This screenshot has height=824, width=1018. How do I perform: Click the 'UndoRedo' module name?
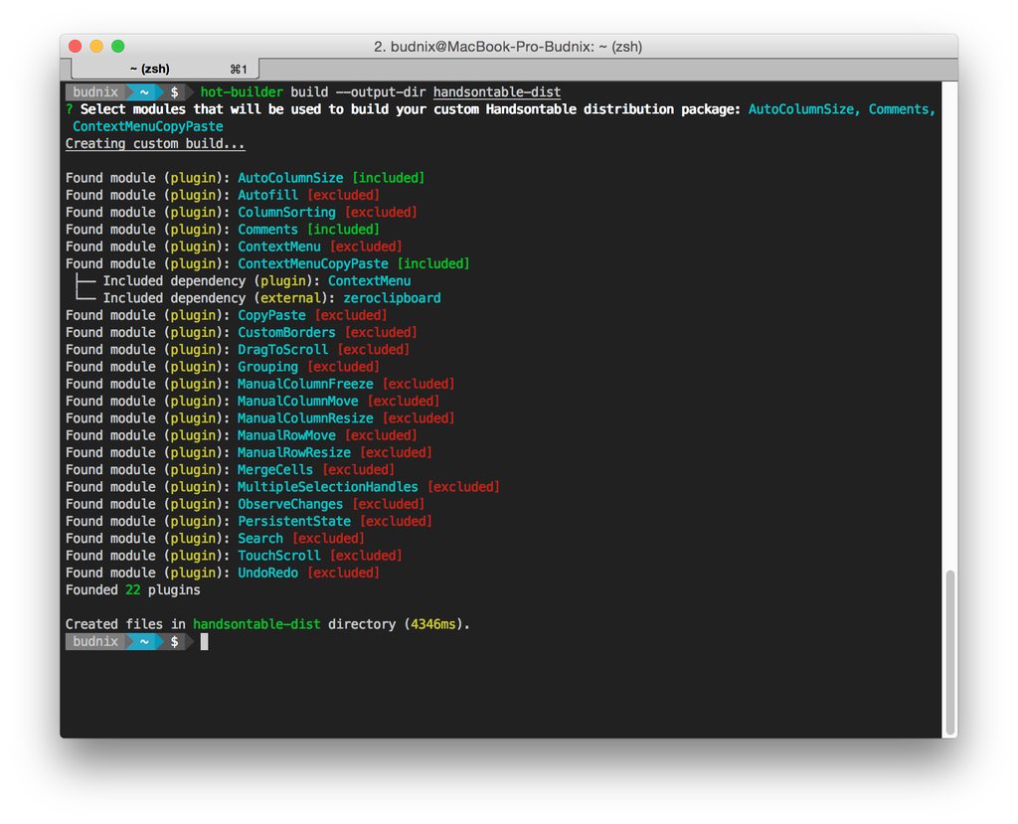(x=267, y=573)
